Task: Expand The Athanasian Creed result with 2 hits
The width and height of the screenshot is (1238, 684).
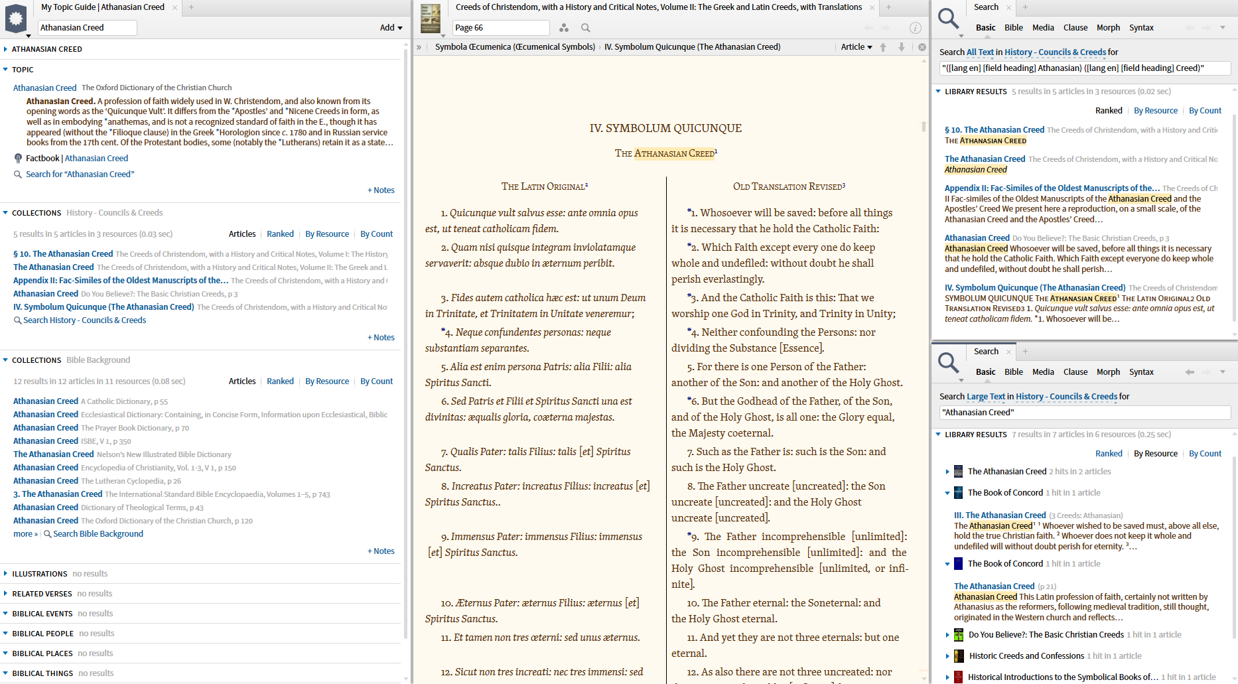Action: point(947,472)
